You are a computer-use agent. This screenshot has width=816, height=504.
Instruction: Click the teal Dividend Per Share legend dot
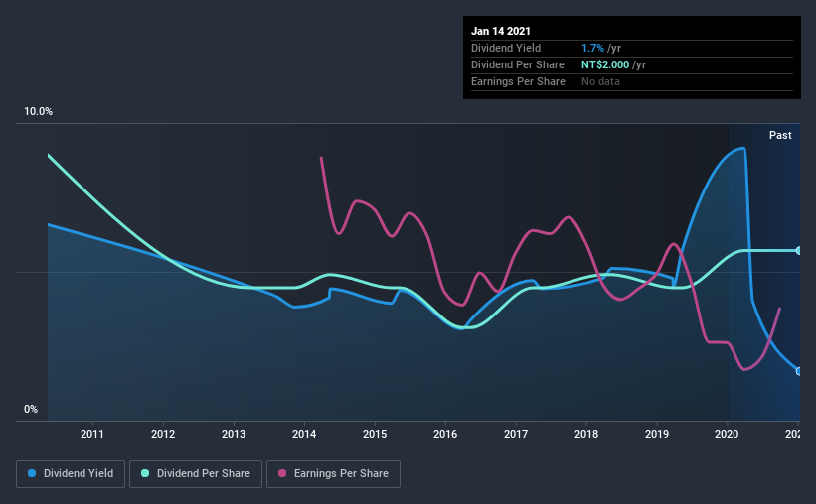point(145,473)
